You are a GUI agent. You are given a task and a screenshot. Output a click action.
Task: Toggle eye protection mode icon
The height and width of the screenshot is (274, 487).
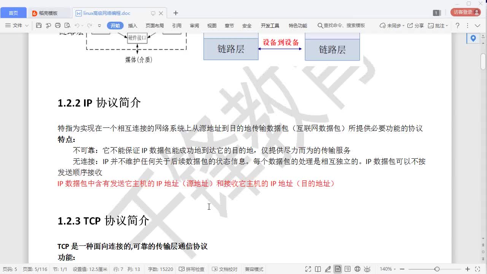coord(367,269)
